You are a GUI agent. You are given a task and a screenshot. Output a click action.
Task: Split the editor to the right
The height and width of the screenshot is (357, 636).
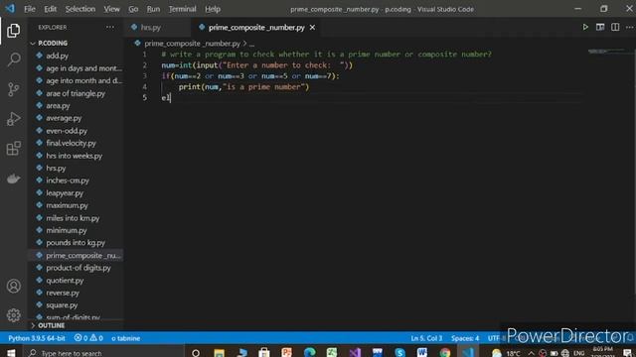coord(615,27)
